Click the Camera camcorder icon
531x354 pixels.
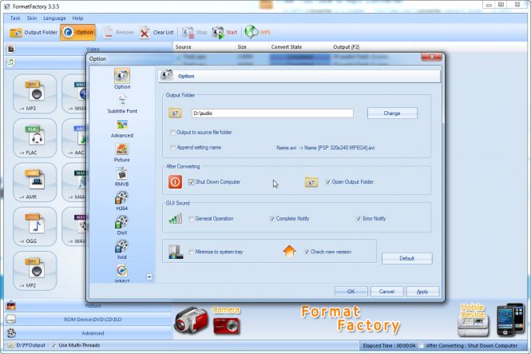click(191, 320)
